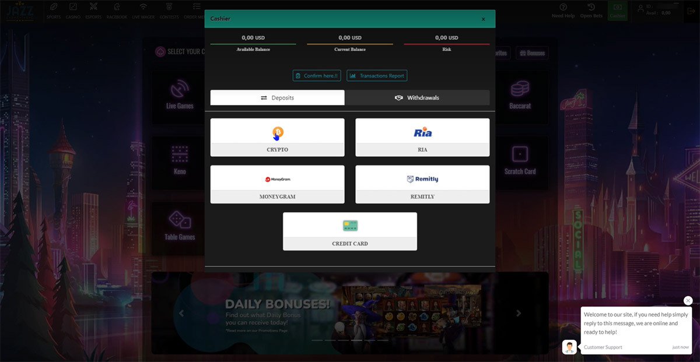Viewport: 700px width, 362px height.
Task: Open the Customer Support chat avatar
Action: 569,347
